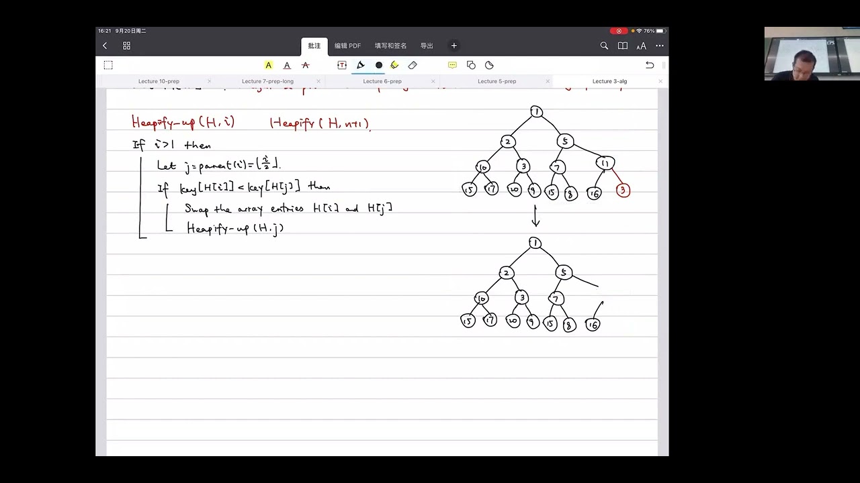Select the pen drawing tool

tap(361, 65)
